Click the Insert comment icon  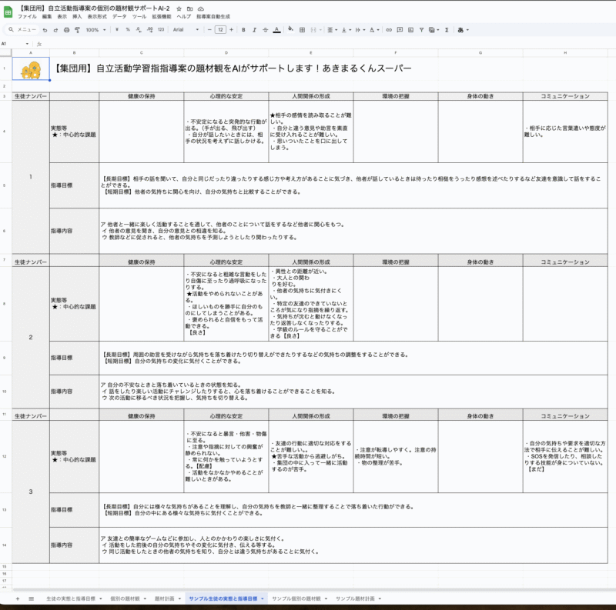pos(400,30)
